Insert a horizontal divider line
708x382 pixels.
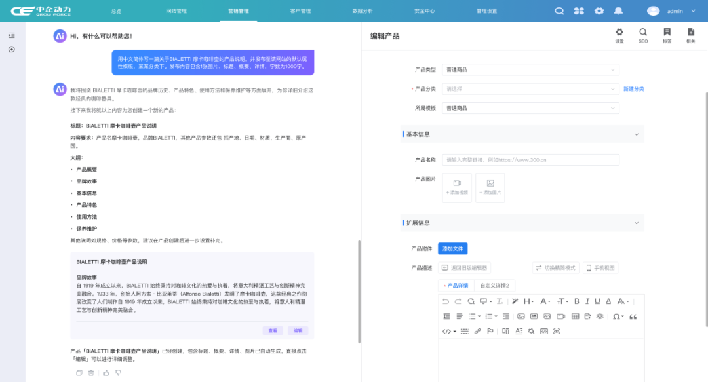[x=464, y=332]
